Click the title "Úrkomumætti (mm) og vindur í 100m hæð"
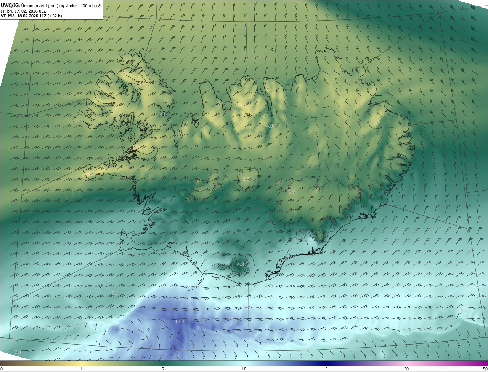 (x=60, y=5)
